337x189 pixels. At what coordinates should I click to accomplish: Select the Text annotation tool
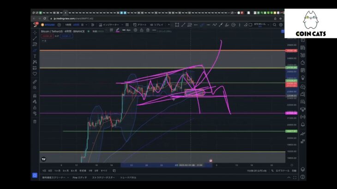click(35, 56)
